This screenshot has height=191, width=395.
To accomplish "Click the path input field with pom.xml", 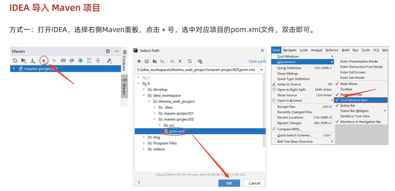I will click(197, 70).
